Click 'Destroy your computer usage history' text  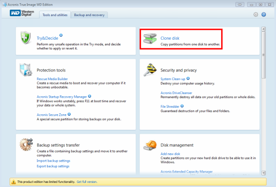tap(188, 83)
